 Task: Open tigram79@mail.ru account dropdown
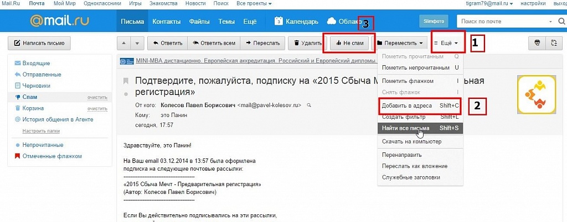click(x=489, y=4)
